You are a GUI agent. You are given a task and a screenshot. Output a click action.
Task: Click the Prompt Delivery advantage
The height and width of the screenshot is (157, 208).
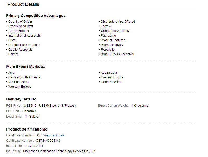click(x=112, y=45)
